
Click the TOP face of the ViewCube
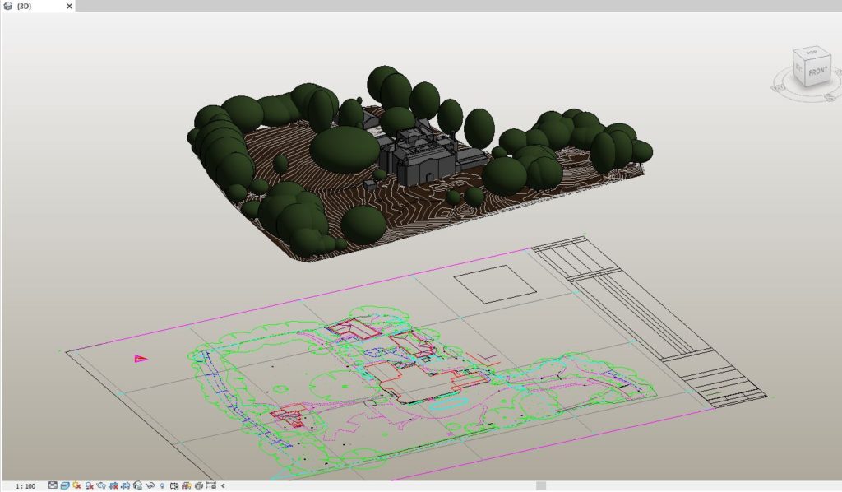click(x=811, y=53)
